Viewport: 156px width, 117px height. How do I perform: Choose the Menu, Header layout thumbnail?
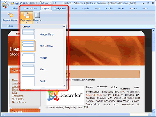click(x=28, y=46)
